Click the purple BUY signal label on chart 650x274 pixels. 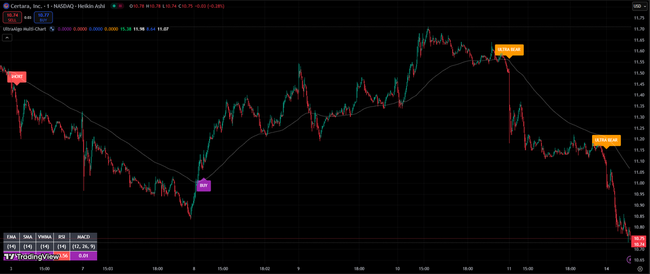point(203,185)
